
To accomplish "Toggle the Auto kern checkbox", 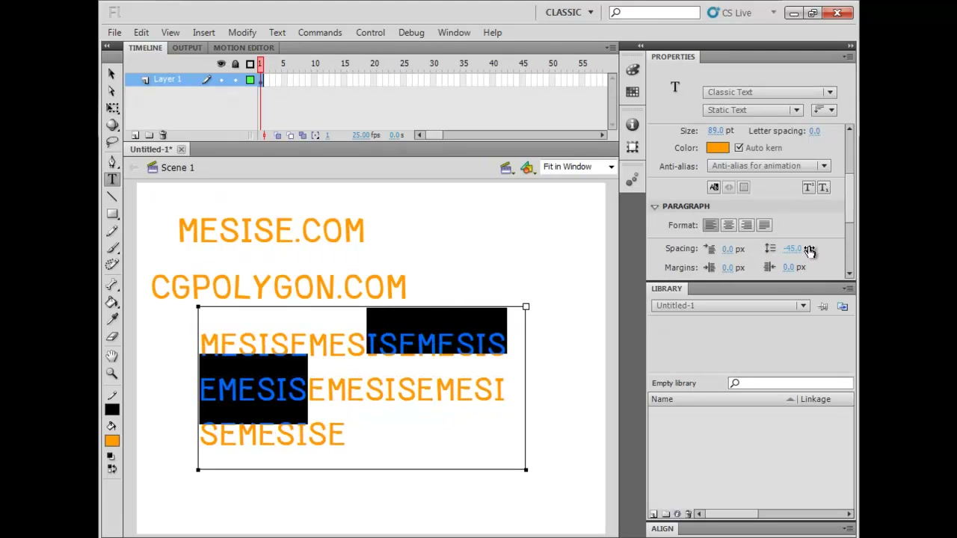I will point(739,148).
